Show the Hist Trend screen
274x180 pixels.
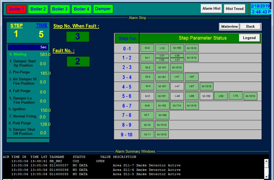(235, 9)
